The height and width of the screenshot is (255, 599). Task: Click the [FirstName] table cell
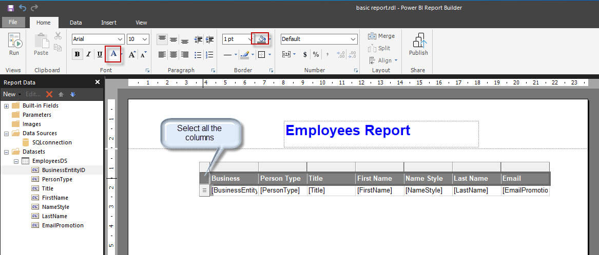379,190
